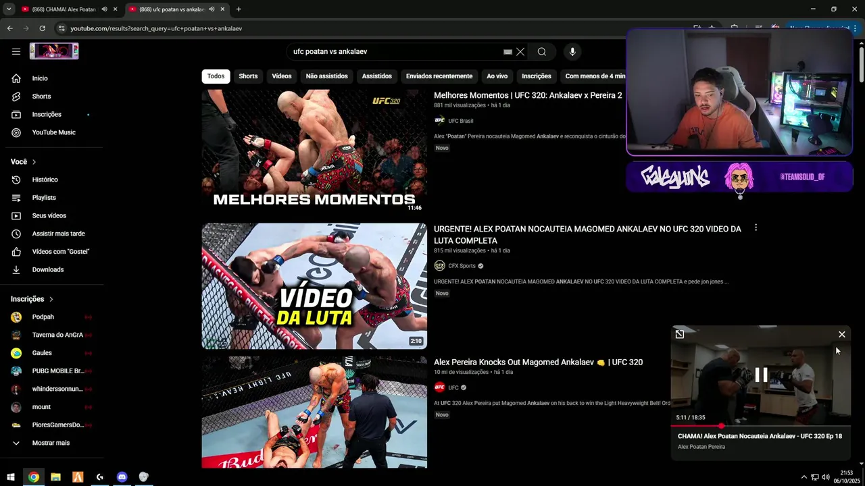Mute the ufc poatan vs ankalaev tab

[x=212, y=9]
